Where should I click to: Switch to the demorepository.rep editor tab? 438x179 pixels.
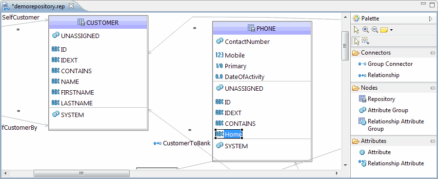pyautogui.click(x=39, y=6)
